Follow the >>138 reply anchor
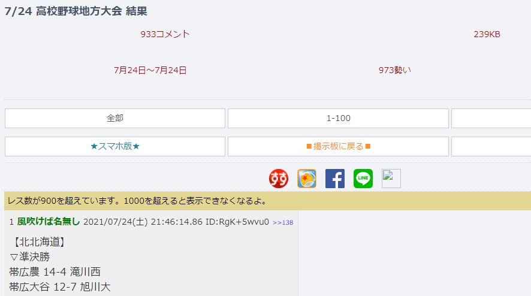Image resolution: width=531 pixels, height=296 pixels. tap(283, 222)
